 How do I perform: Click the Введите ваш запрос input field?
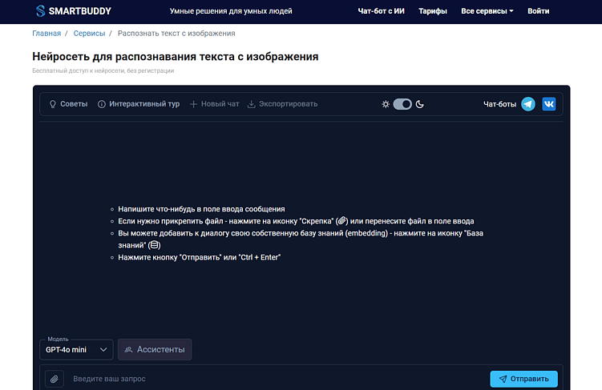[277, 379]
